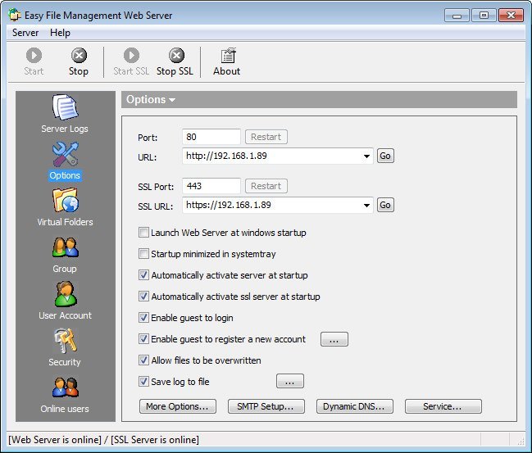Click Restart next to the SSL Port field
The image size is (532, 453).
pos(266,186)
